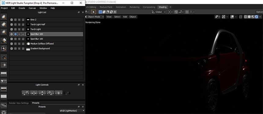Open the Help menu
Screen dimensions: 263x114
[53, 8]
